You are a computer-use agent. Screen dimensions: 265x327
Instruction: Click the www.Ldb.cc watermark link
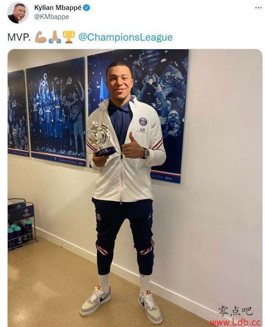235,322
